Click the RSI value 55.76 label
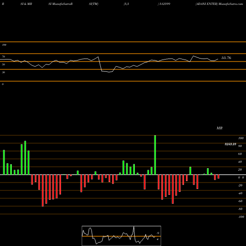 click(x=226, y=58)
